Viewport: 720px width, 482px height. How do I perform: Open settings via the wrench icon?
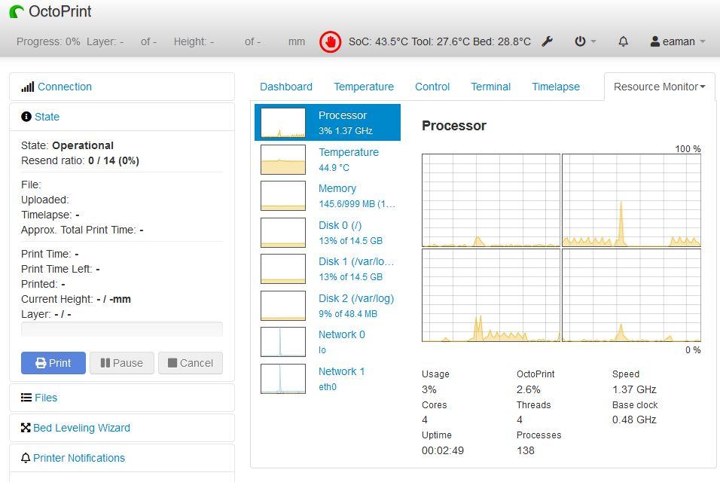coord(547,41)
